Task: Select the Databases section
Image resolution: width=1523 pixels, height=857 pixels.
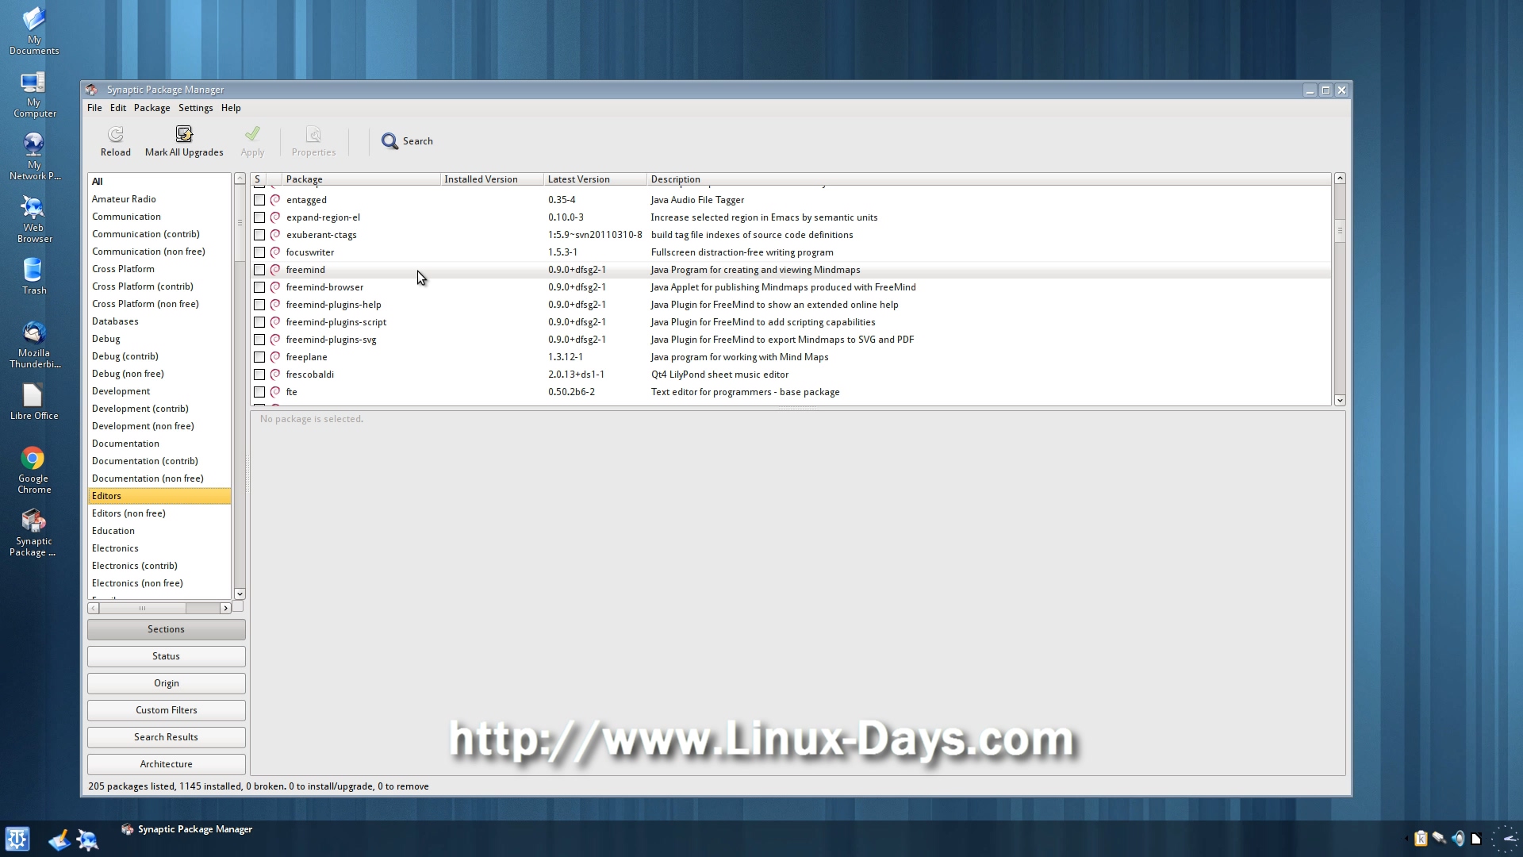Action: coord(159,321)
